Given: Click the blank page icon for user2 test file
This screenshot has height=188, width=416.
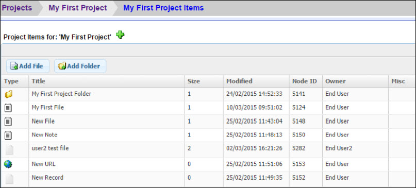Looking at the screenshot, I should point(9,149).
